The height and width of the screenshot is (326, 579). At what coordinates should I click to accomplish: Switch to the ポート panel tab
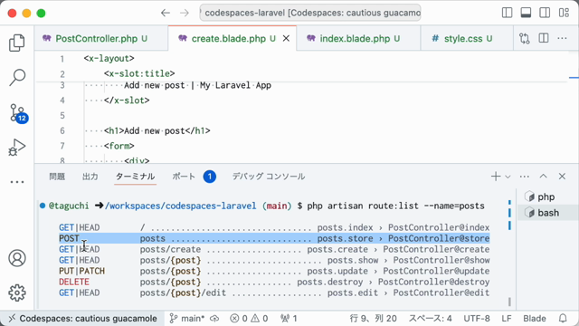click(184, 177)
